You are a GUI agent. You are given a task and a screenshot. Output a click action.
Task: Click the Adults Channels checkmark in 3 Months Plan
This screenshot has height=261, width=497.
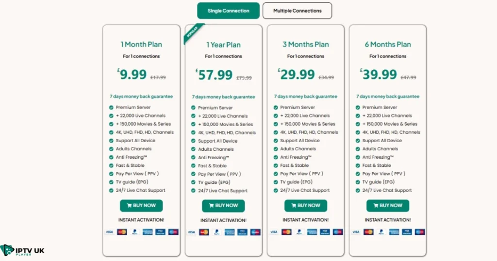(276, 149)
